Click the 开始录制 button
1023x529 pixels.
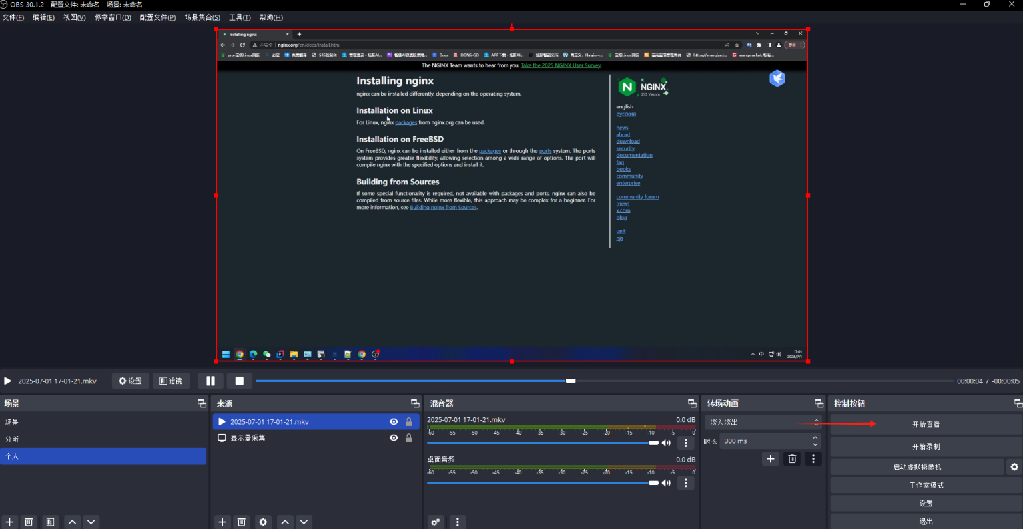(x=926, y=446)
